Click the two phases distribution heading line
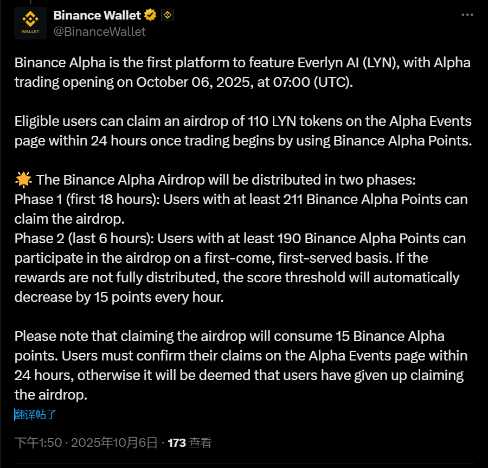Screen dimensions: 488x468 pos(225,180)
